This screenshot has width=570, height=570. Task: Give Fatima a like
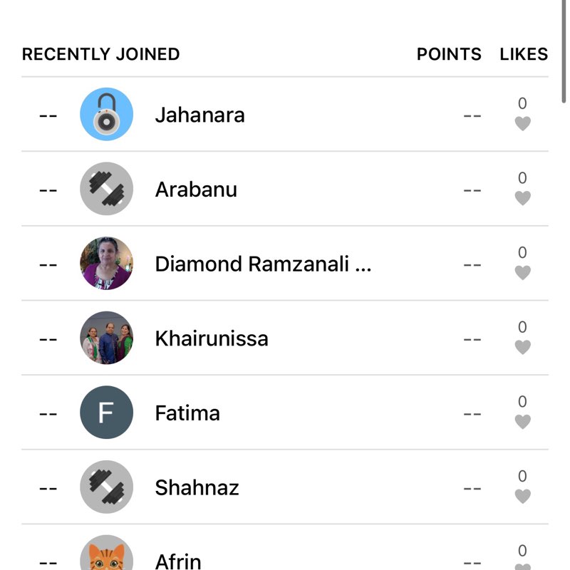(x=522, y=422)
